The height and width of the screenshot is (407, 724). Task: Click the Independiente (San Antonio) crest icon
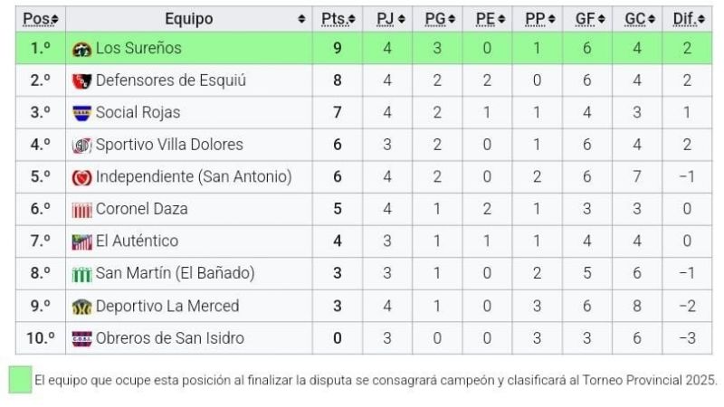(82, 177)
